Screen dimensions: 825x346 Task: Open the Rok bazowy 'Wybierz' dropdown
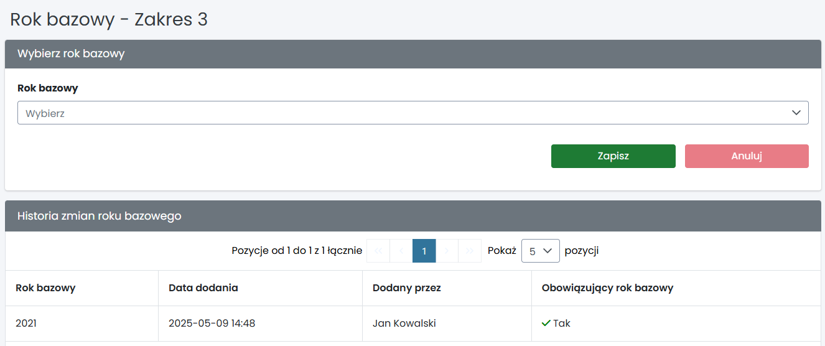[x=412, y=113]
